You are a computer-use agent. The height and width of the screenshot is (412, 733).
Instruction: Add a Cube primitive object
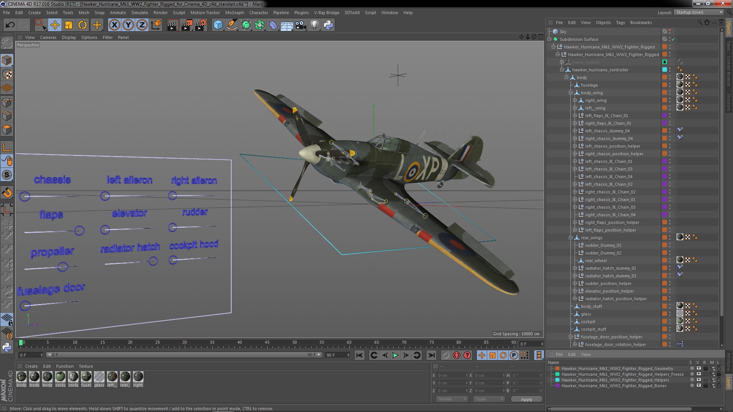(218, 25)
